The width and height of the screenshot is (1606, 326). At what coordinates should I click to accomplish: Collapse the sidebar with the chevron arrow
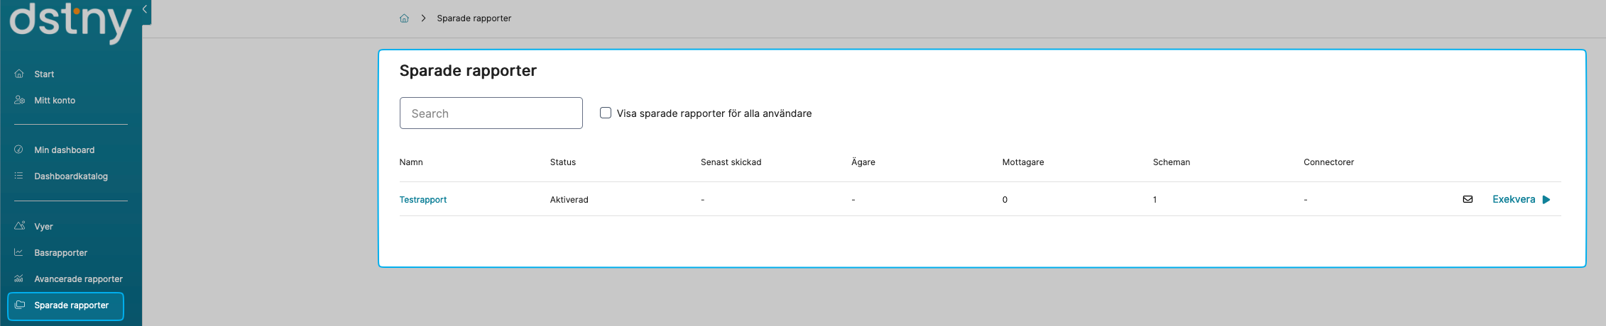[x=145, y=9]
